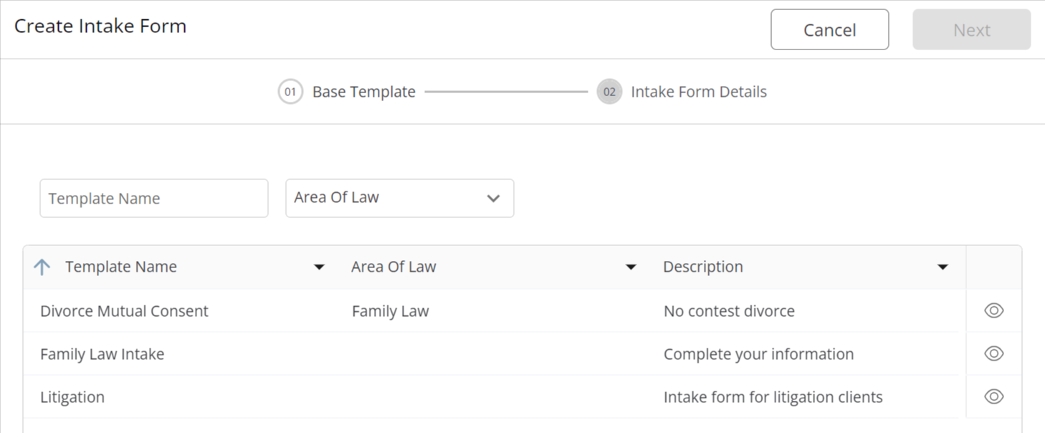This screenshot has width=1045, height=433.
Task: Select the Litigation template row
Action: pos(490,397)
